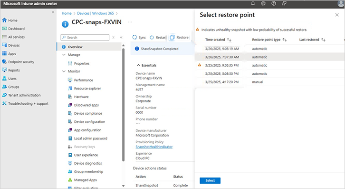This screenshot has height=189, width=345.
Task: Click the resource menu Search field
Action: click(x=85, y=37)
